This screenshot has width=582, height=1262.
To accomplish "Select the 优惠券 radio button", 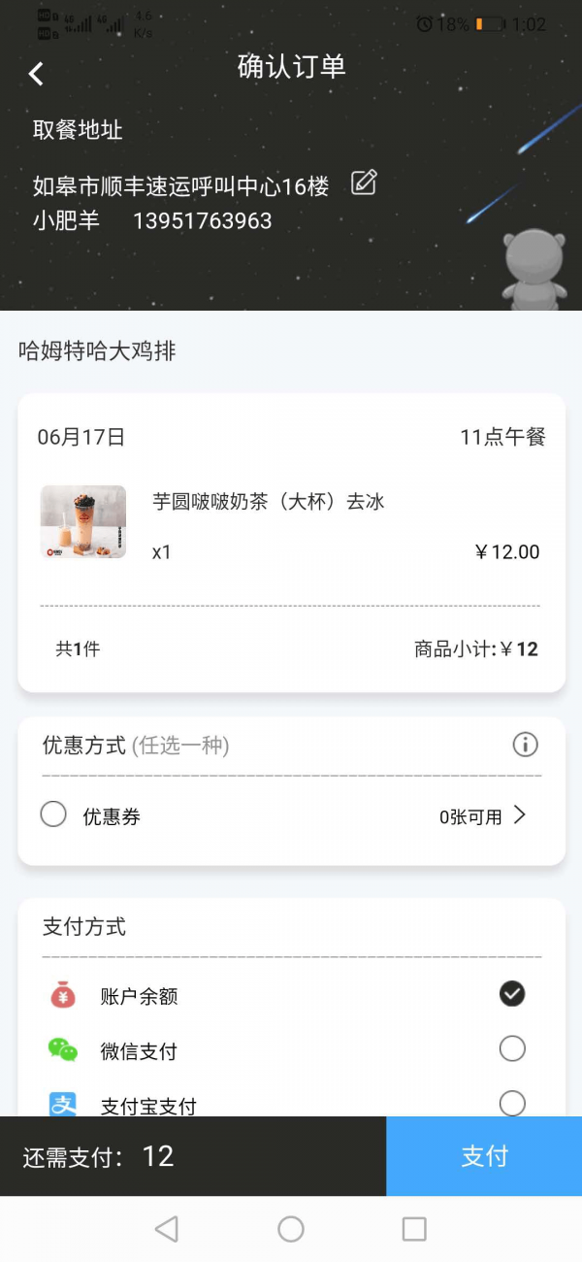I will [53, 814].
